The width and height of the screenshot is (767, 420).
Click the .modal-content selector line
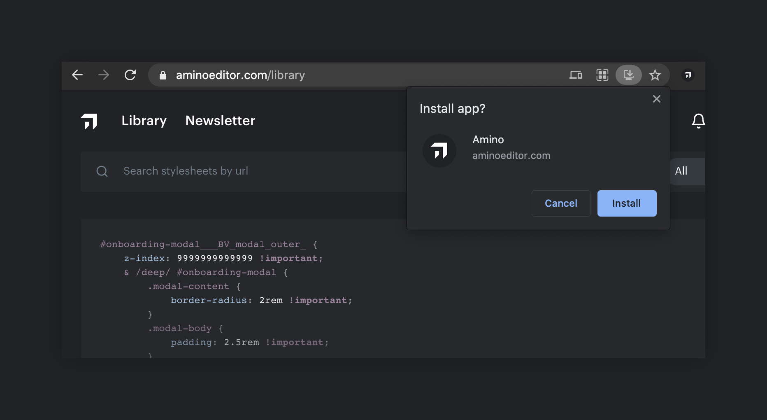pyautogui.click(x=194, y=286)
